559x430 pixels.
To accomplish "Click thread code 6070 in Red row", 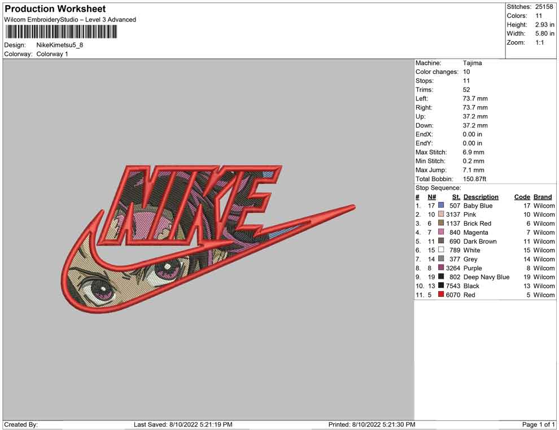I will pos(453,295).
